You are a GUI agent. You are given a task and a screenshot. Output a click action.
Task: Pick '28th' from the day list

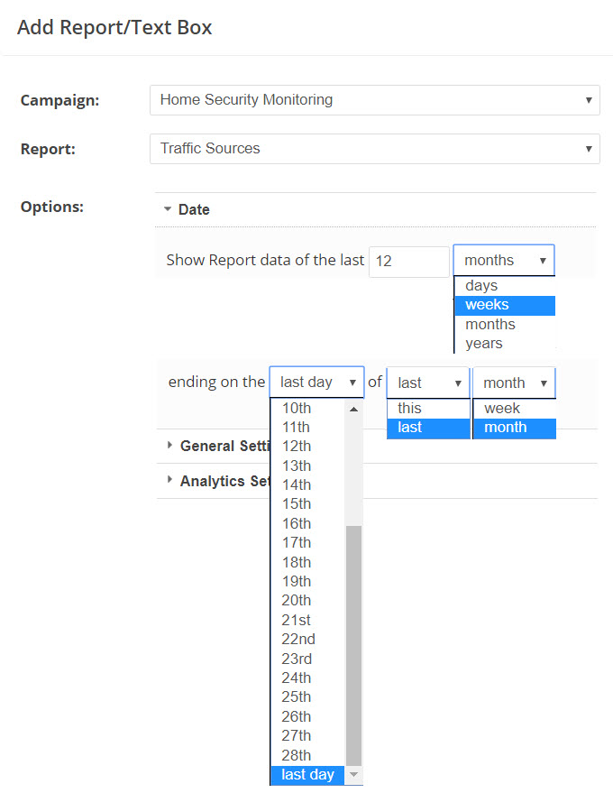pos(297,756)
